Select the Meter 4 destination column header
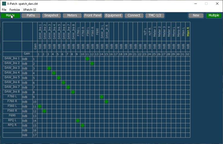This screenshot has height=144, width=223. click(169, 32)
